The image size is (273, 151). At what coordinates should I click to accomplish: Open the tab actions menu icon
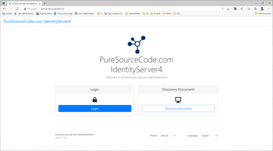click(3, 3)
